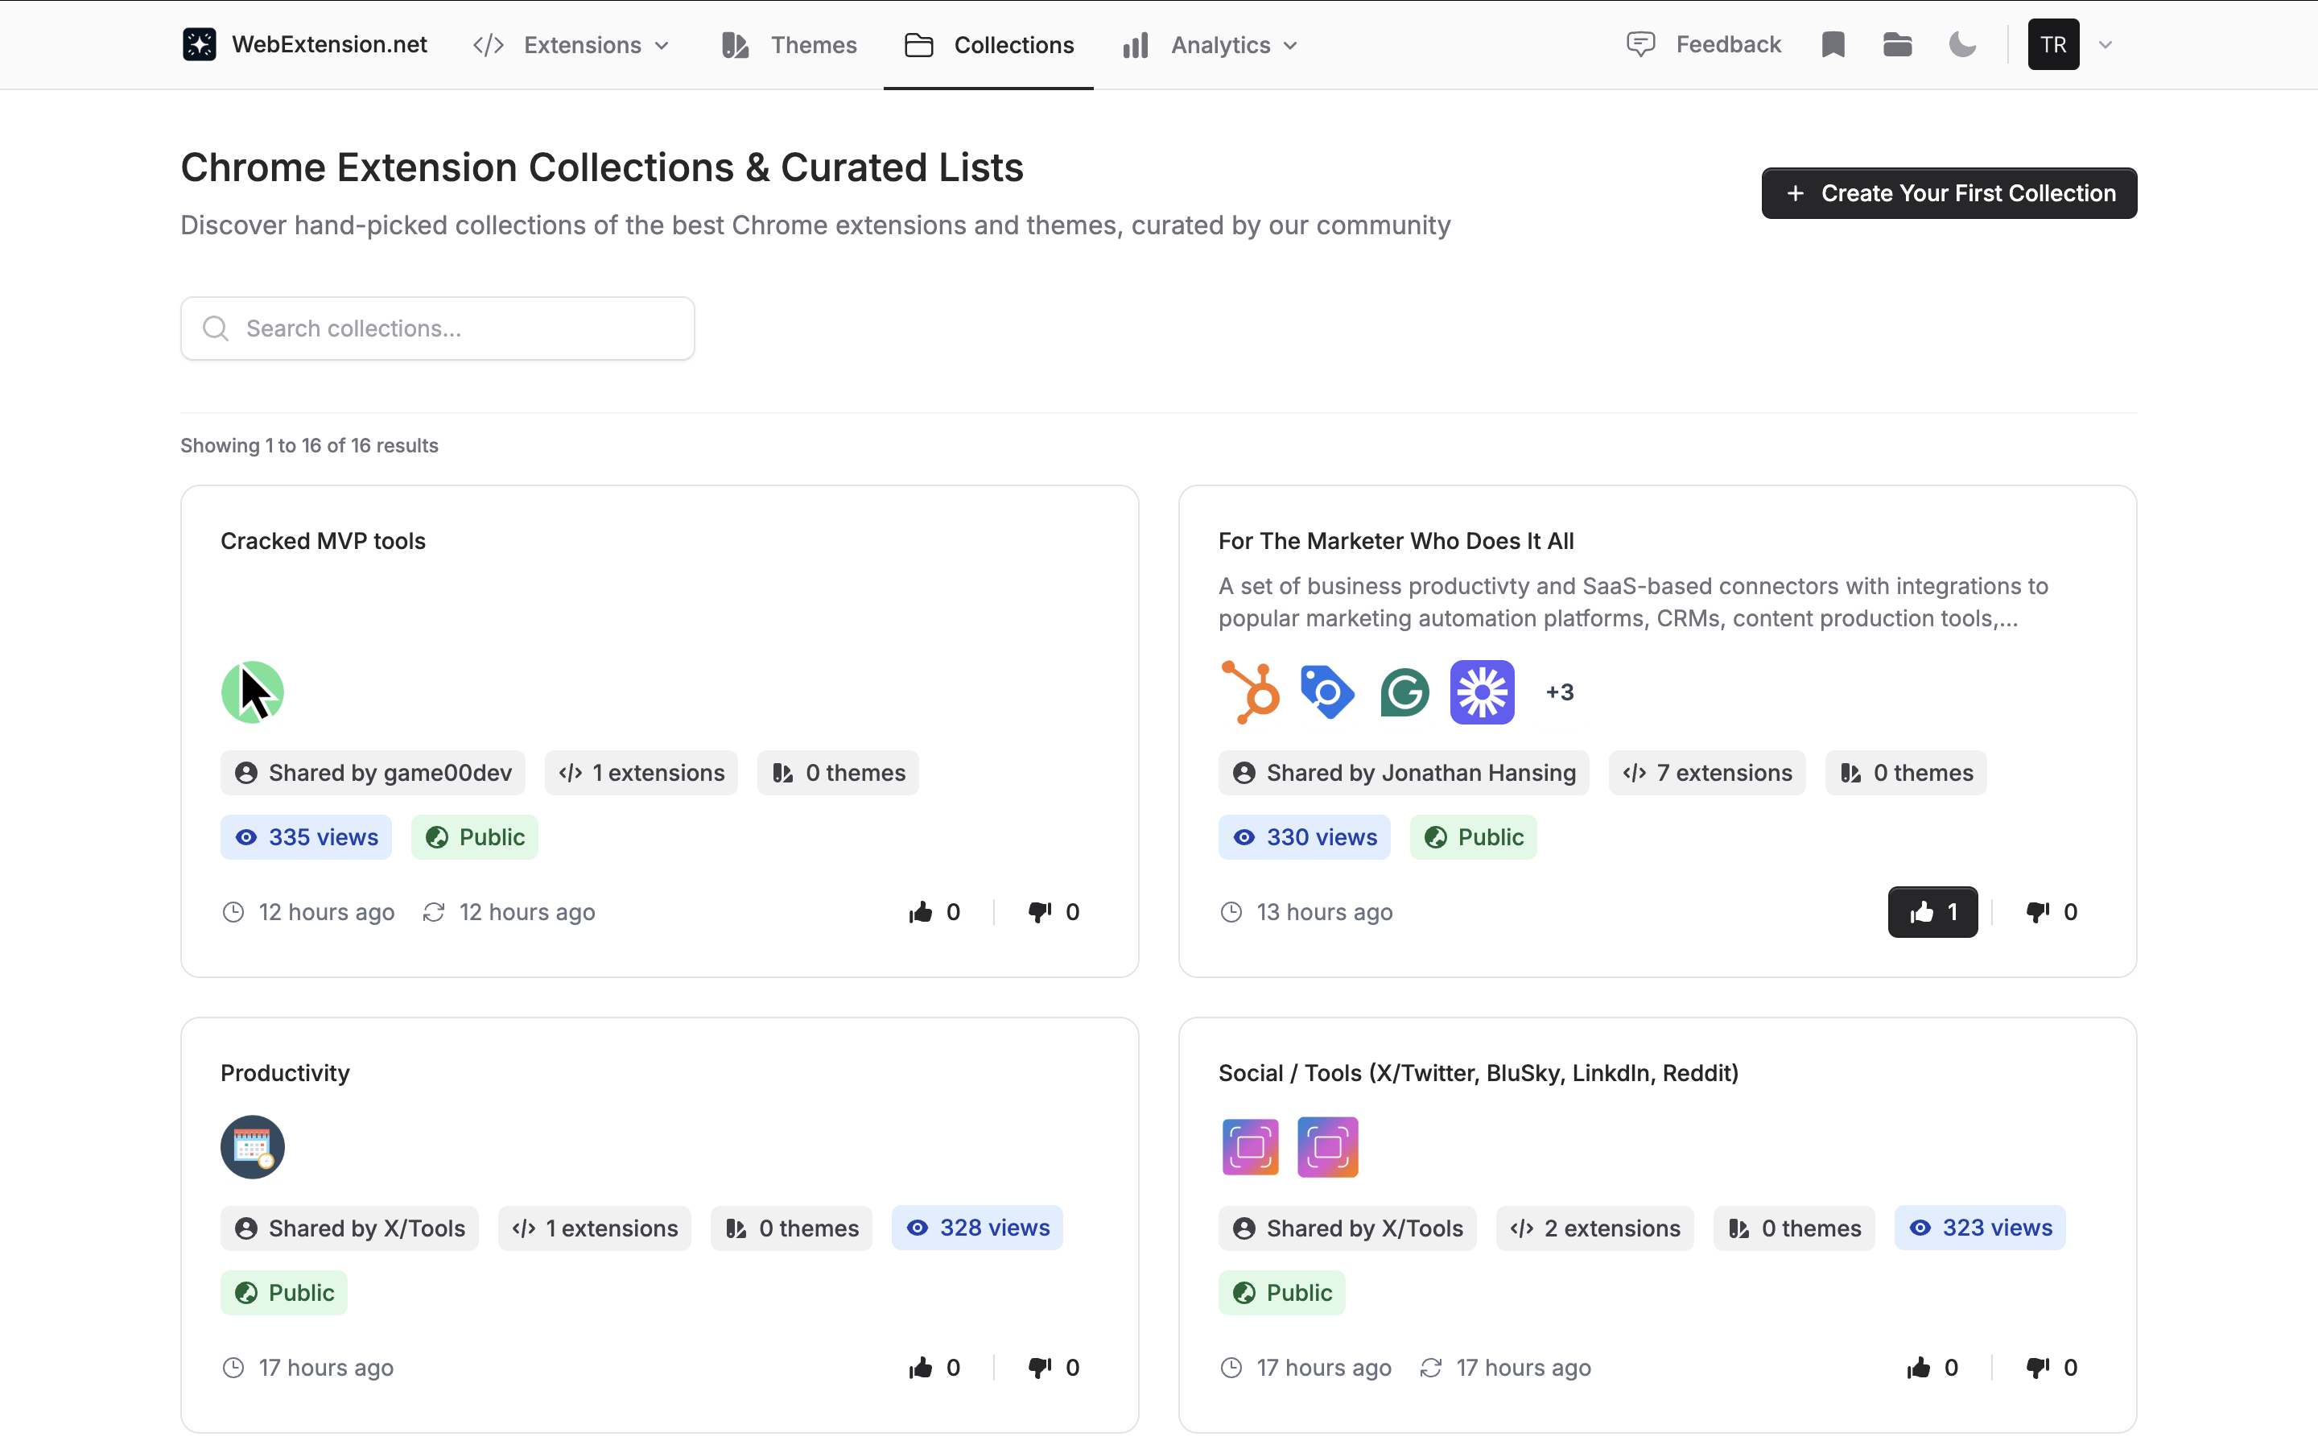Click Public badge on the Productivity card
The image size is (2318, 1449).
(x=283, y=1292)
